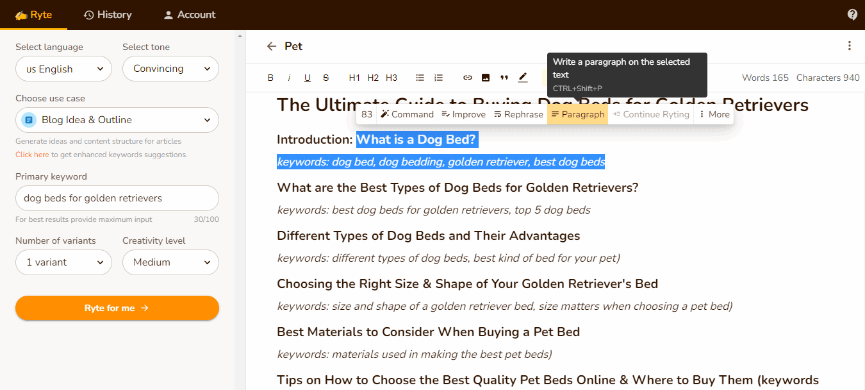Open the Creativity level dropdown

170,262
